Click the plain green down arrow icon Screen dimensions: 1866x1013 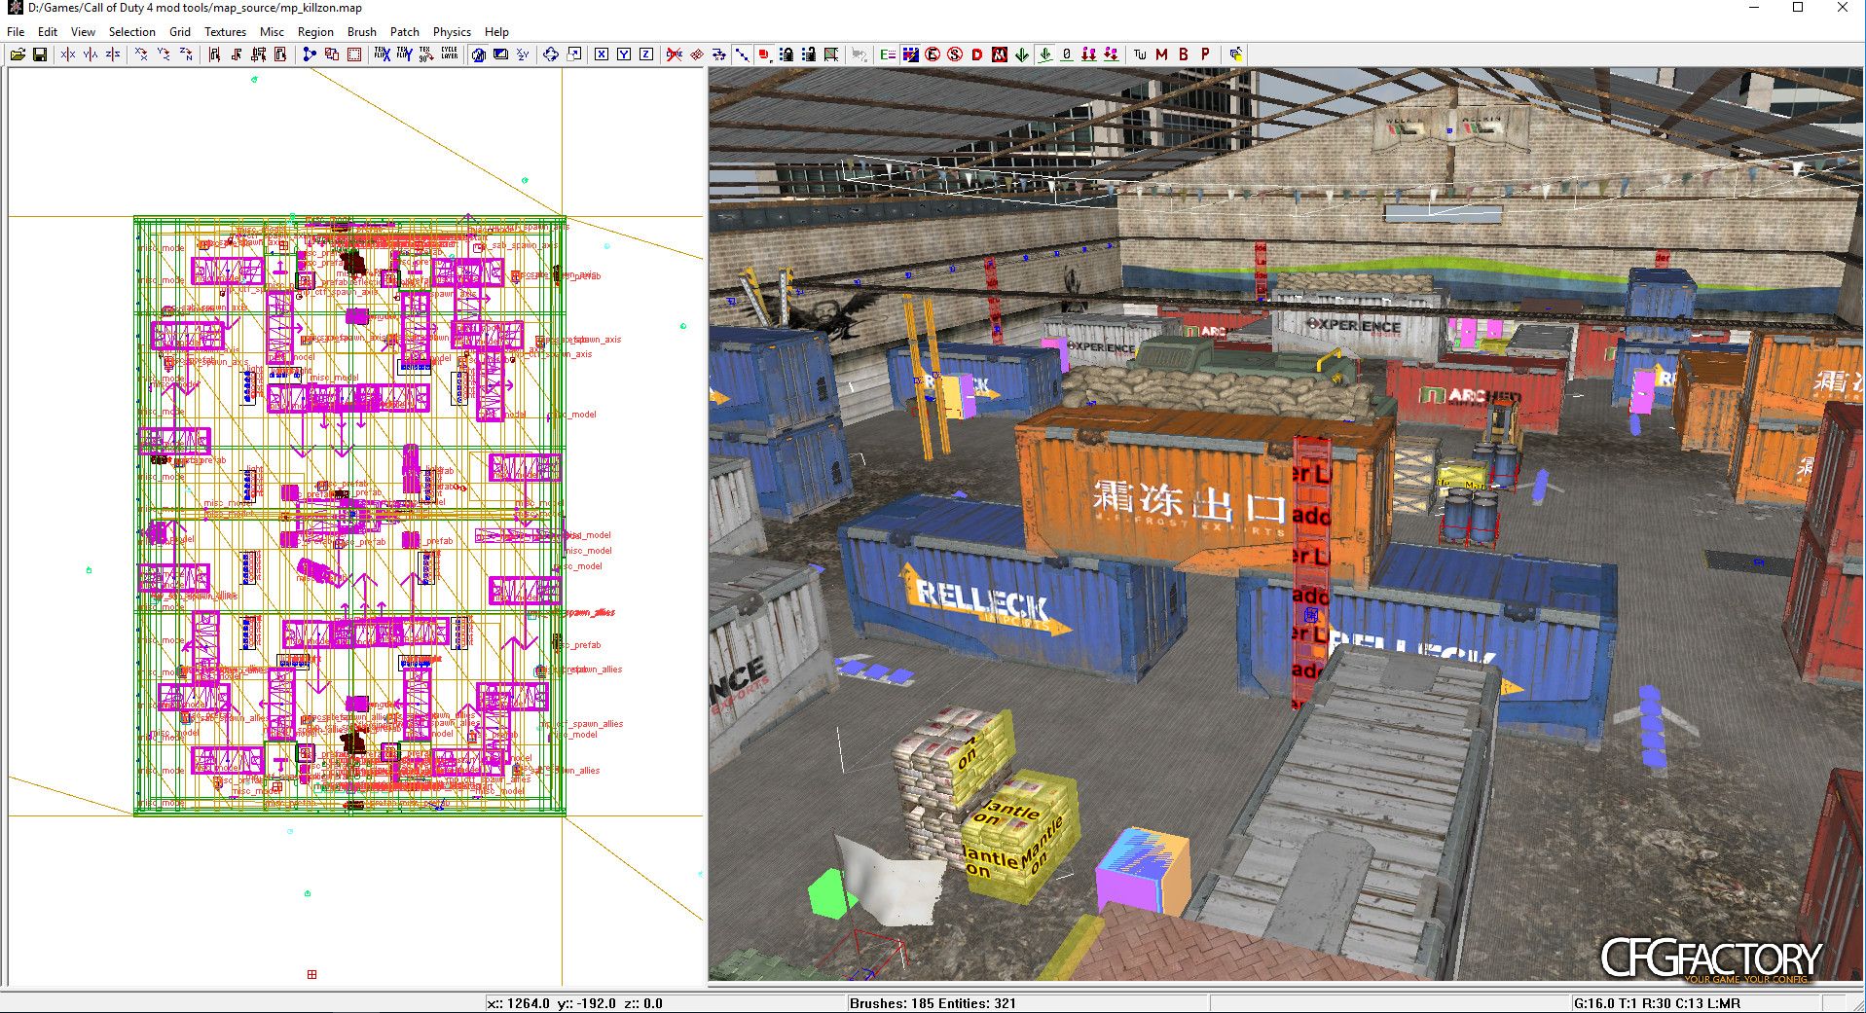(x=1022, y=54)
